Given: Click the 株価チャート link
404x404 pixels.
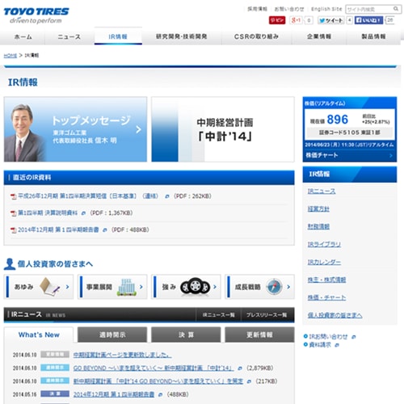Looking at the screenshot, I should (x=322, y=155).
